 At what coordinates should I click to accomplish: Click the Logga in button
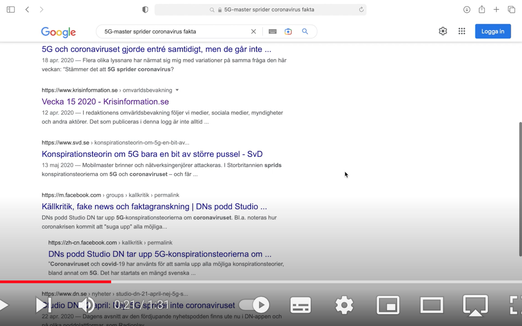tap(493, 31)
